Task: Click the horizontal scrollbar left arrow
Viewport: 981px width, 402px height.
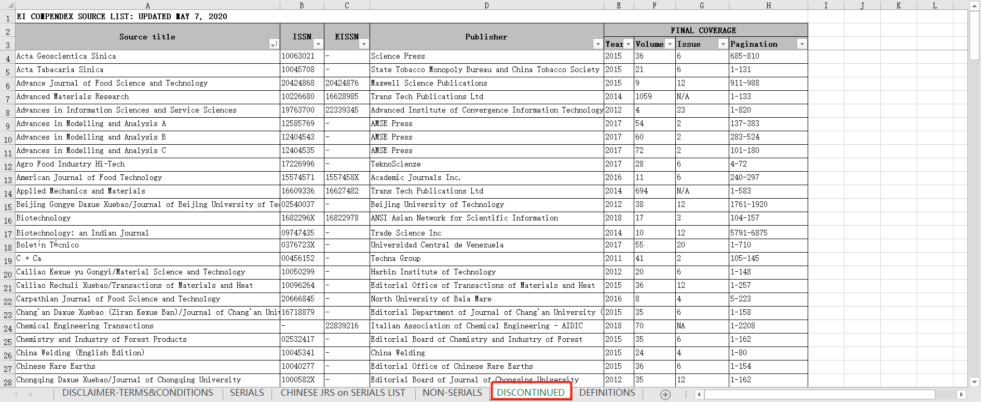Action: 699,395
